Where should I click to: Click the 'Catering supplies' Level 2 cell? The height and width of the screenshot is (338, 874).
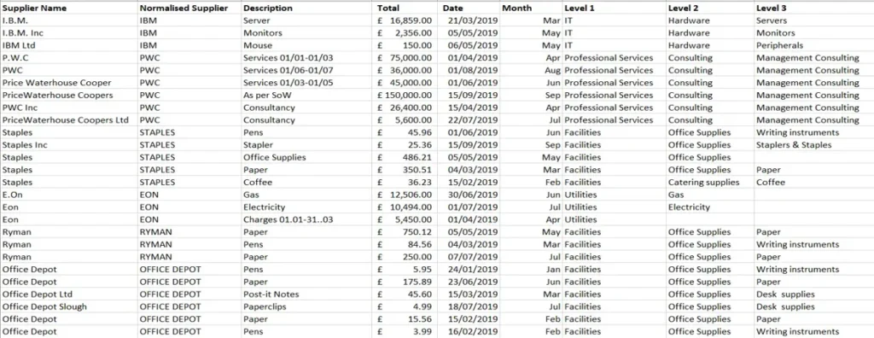(710, 183)
